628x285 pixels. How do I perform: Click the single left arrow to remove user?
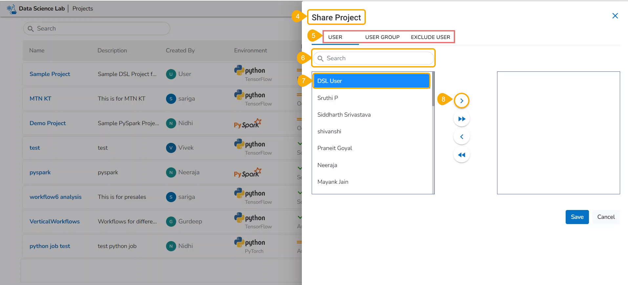click(x=461, y=137)
